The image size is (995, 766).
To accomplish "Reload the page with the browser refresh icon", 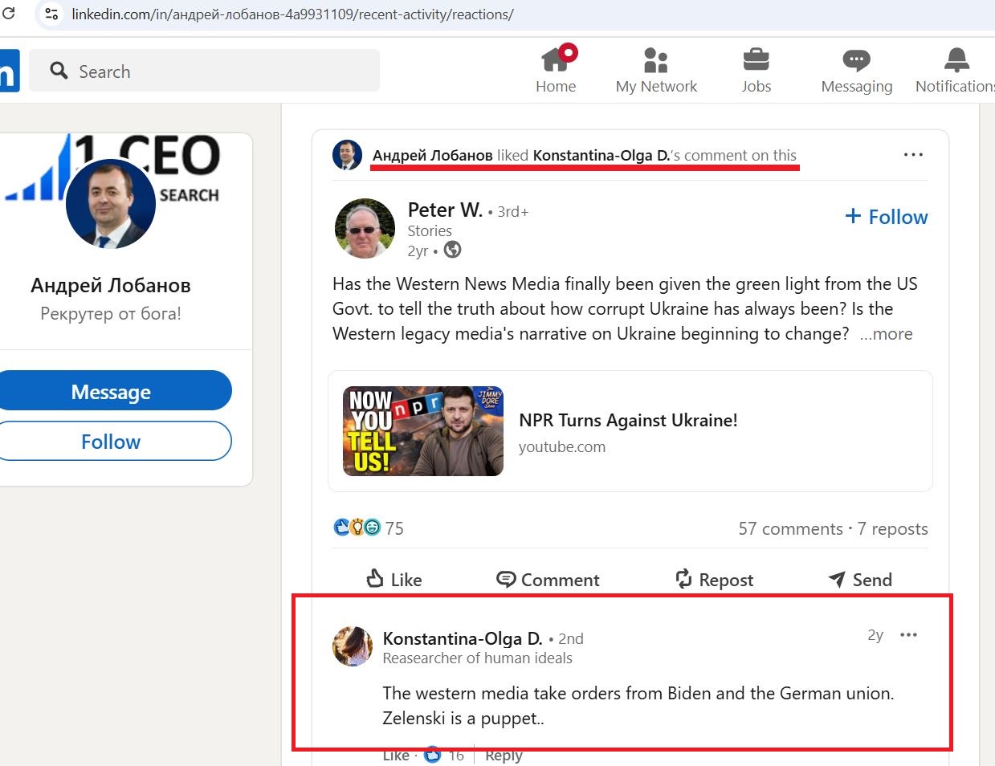I will 9,14.
